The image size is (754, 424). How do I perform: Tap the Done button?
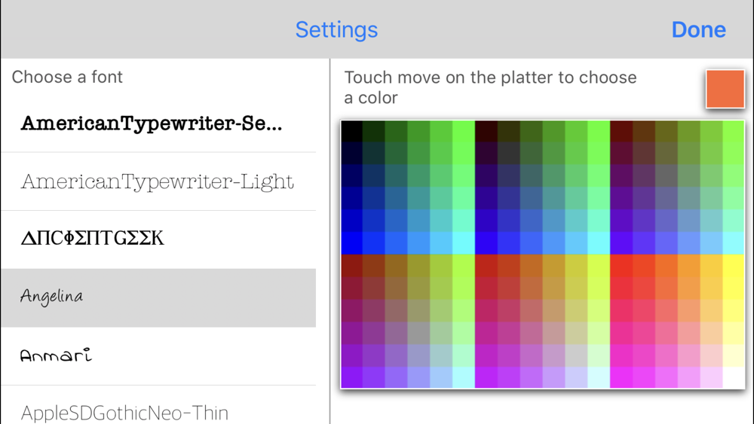(x=698, y=30)
